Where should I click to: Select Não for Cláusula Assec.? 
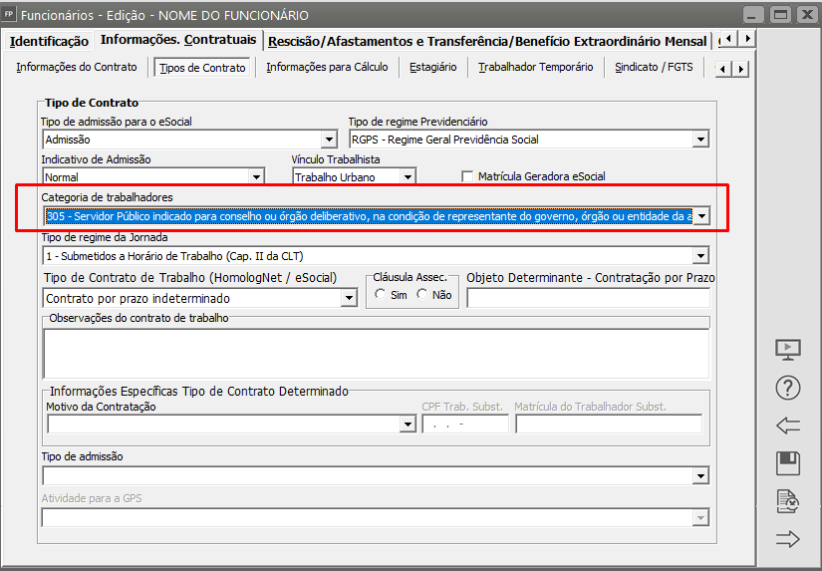(422, 295)
